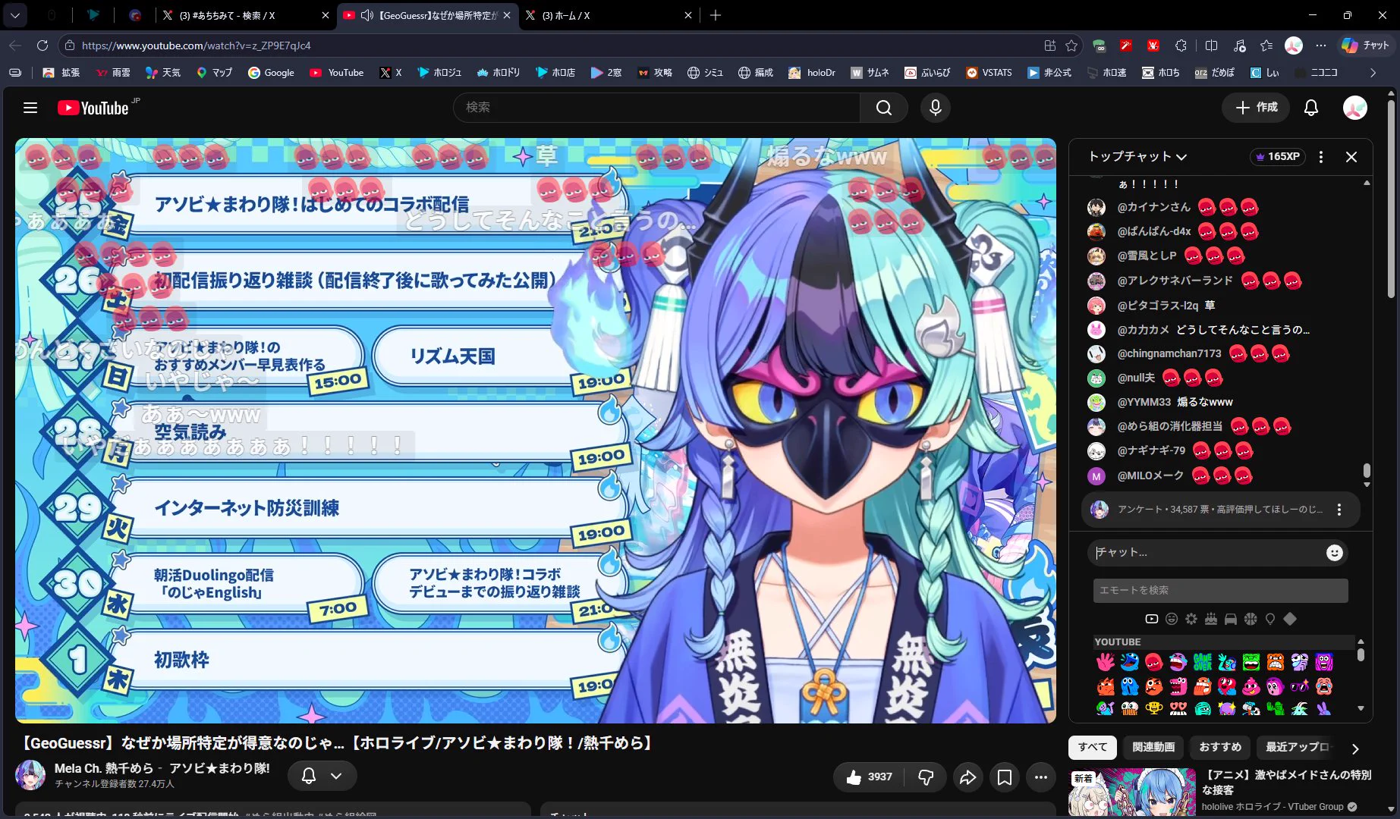
Task: Select the smiley face emoji category
Action: [1172, 619]
